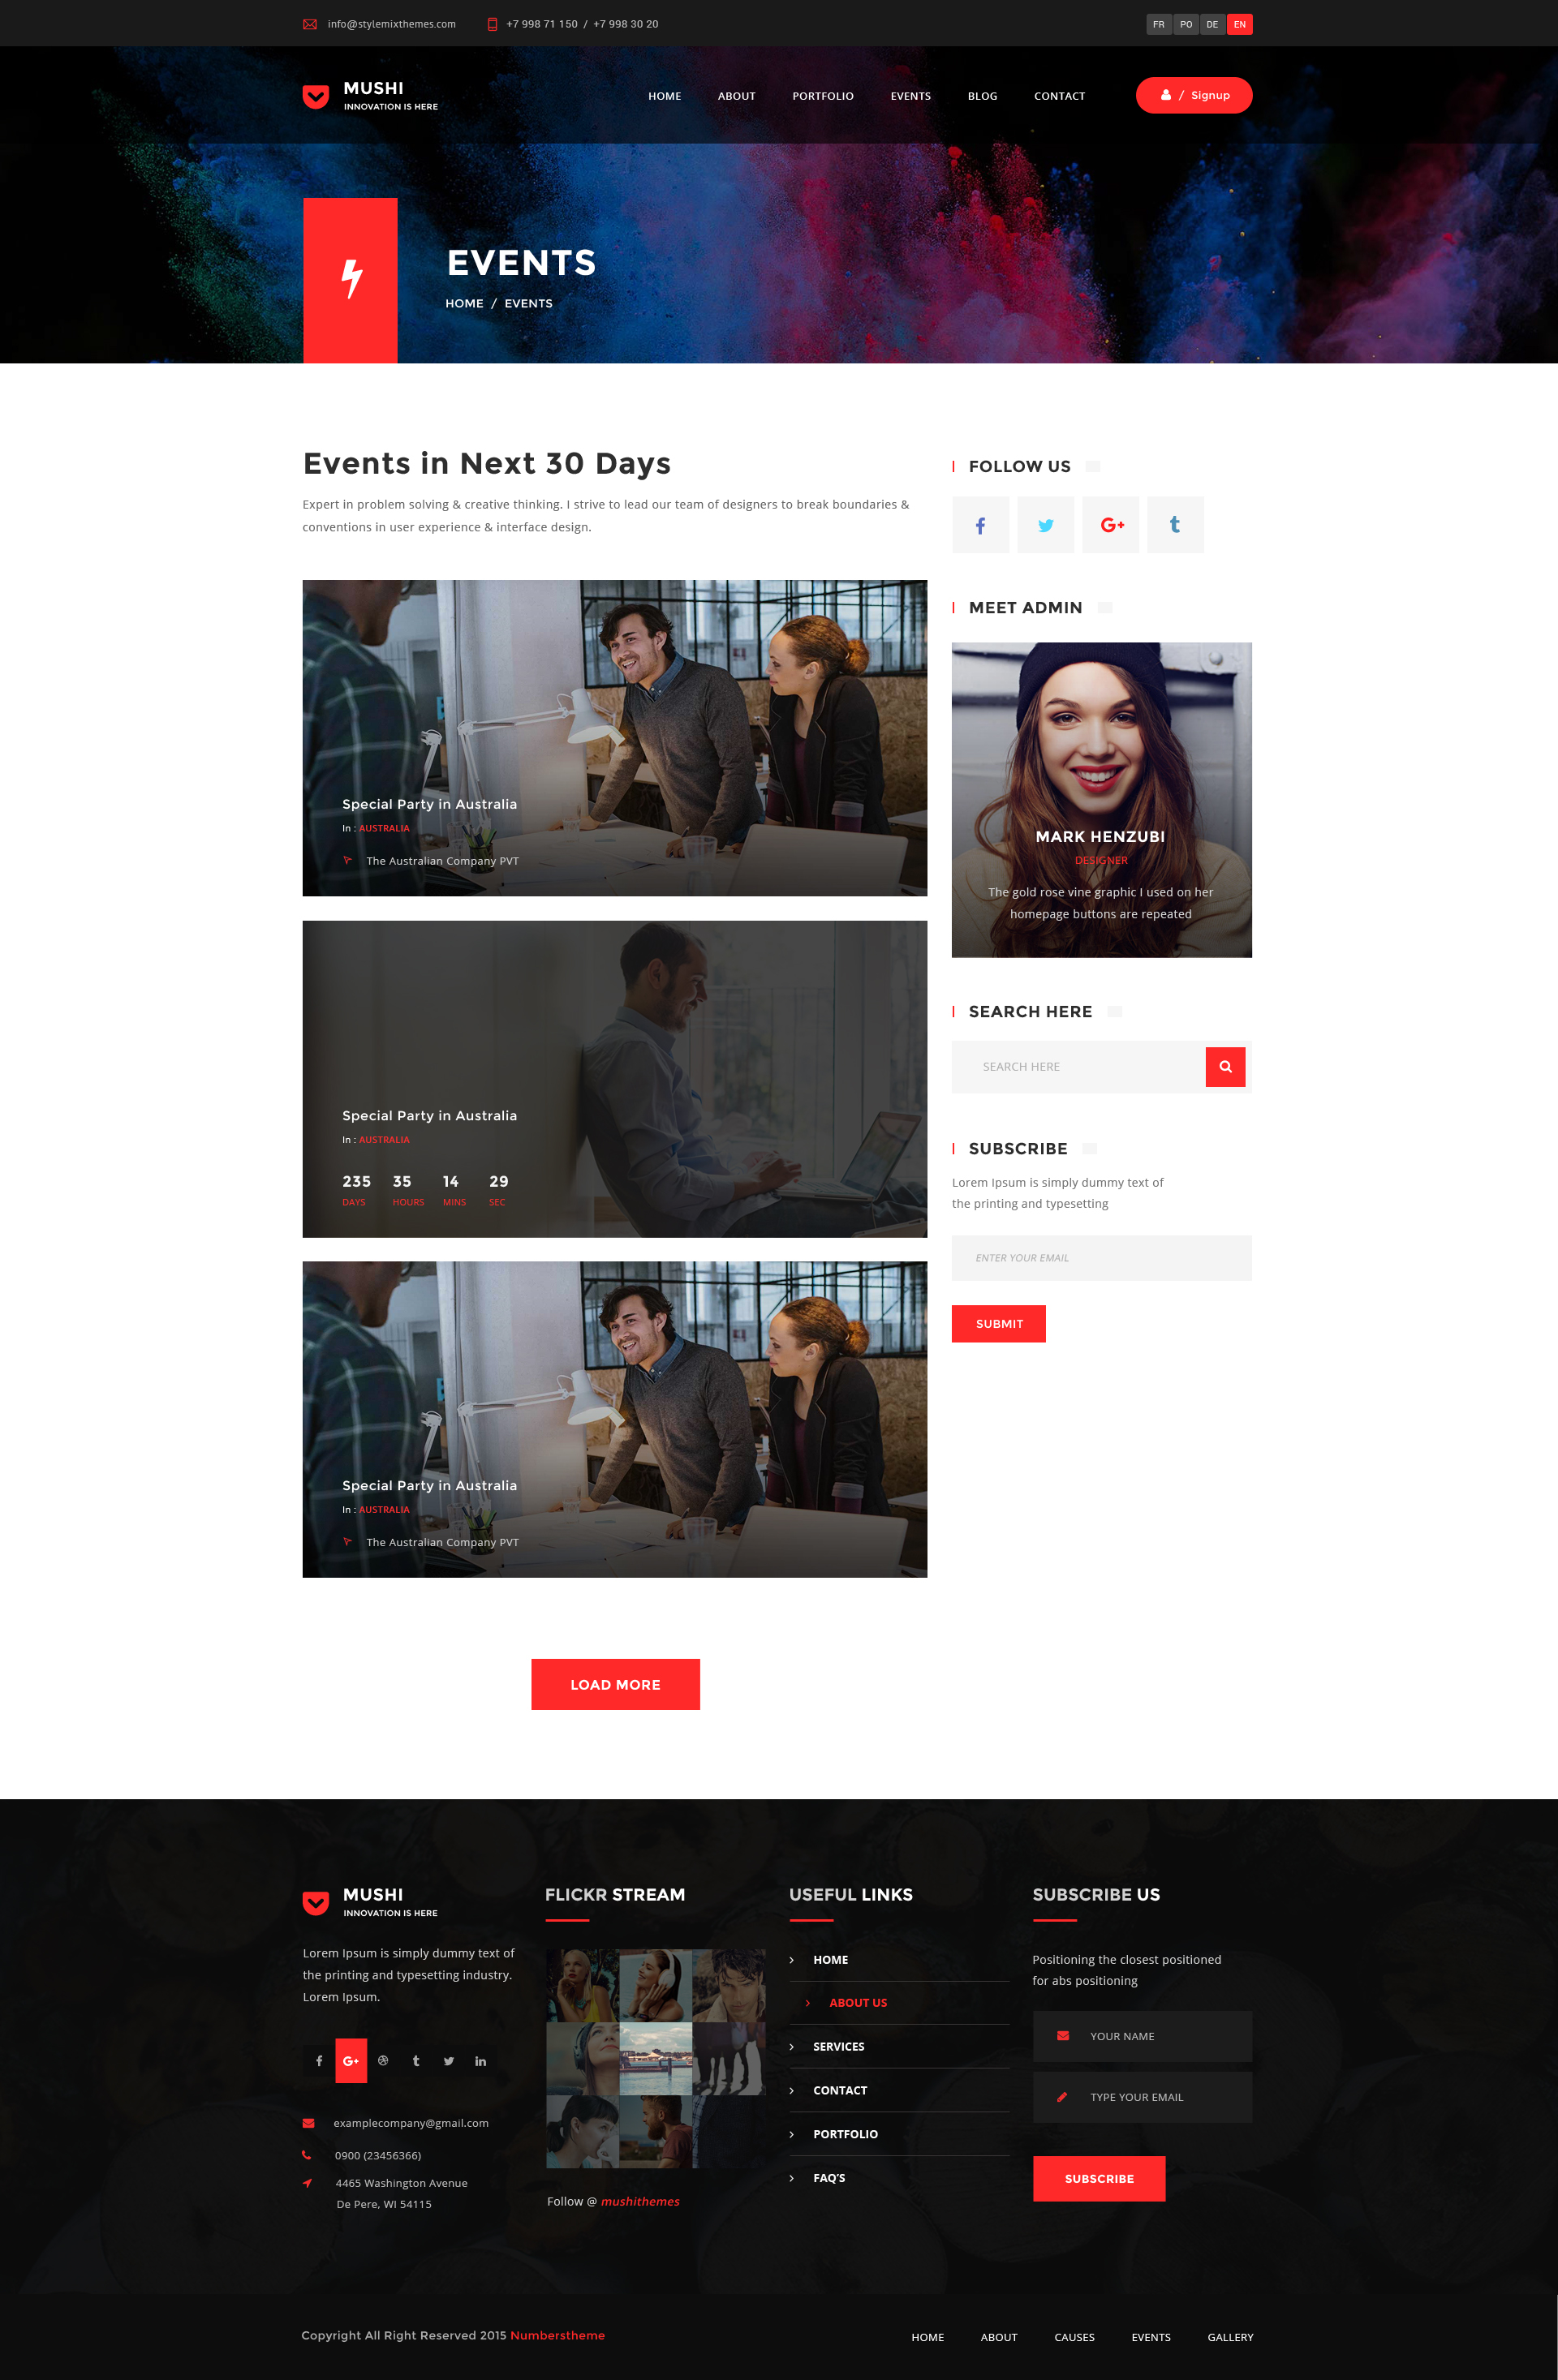Click the Twitter icon under Follow Us
This screenshot has width=1558, height=2380.
tap(1044, 525)
